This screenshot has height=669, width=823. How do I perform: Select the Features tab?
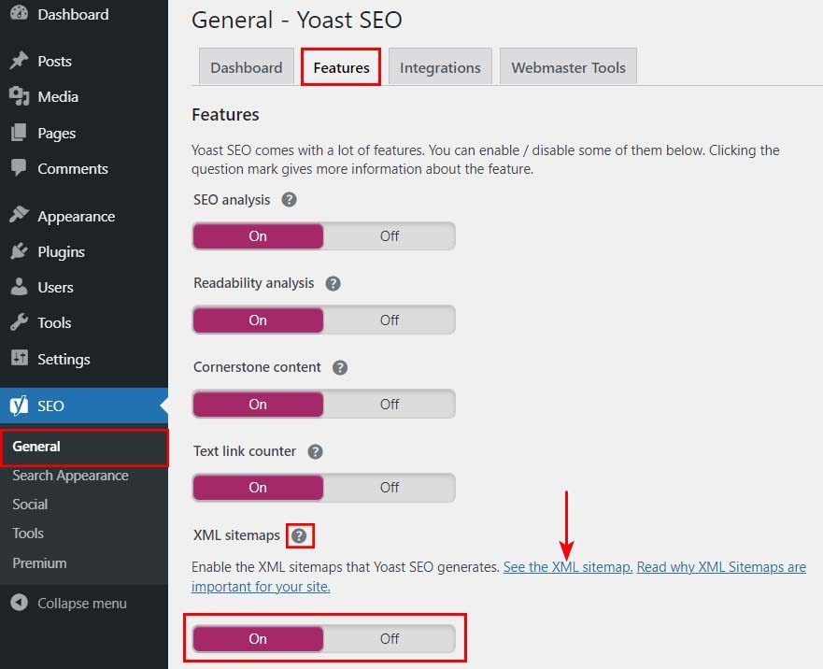tap(341, 67)
